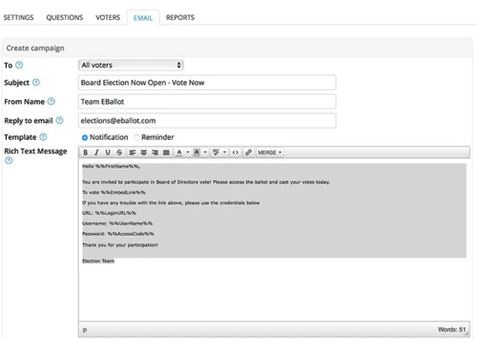This screenshot has width=477, height=357.
Task: Open the MERGE fields dropdown
Action: tap(270, 152)
